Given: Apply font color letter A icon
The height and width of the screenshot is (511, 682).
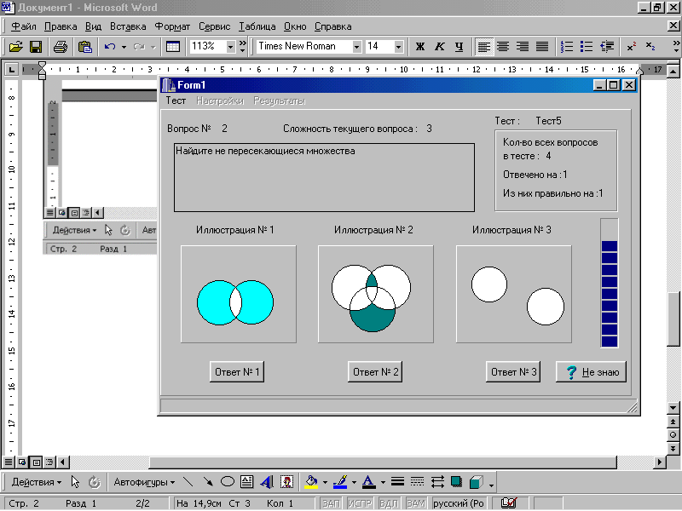Looking at the screenshot, I should pos(368,482).
